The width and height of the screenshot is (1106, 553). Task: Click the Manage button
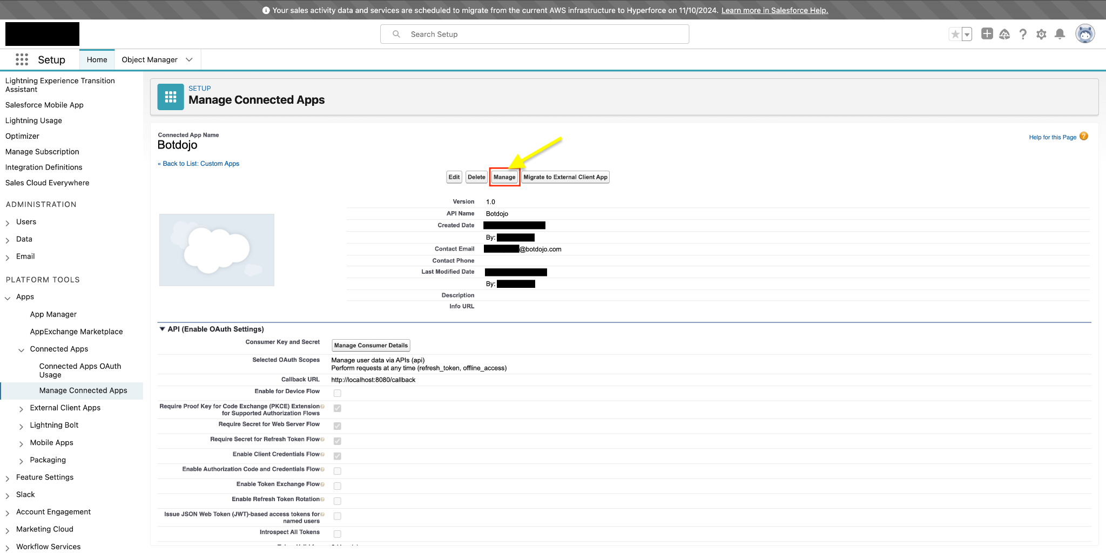tap(504, 177)
